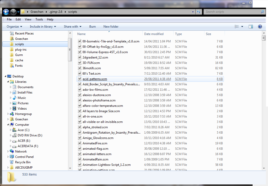Open the recent pages dropdown arrow
The width and height of the screenshot is (268, 186).
18,12
